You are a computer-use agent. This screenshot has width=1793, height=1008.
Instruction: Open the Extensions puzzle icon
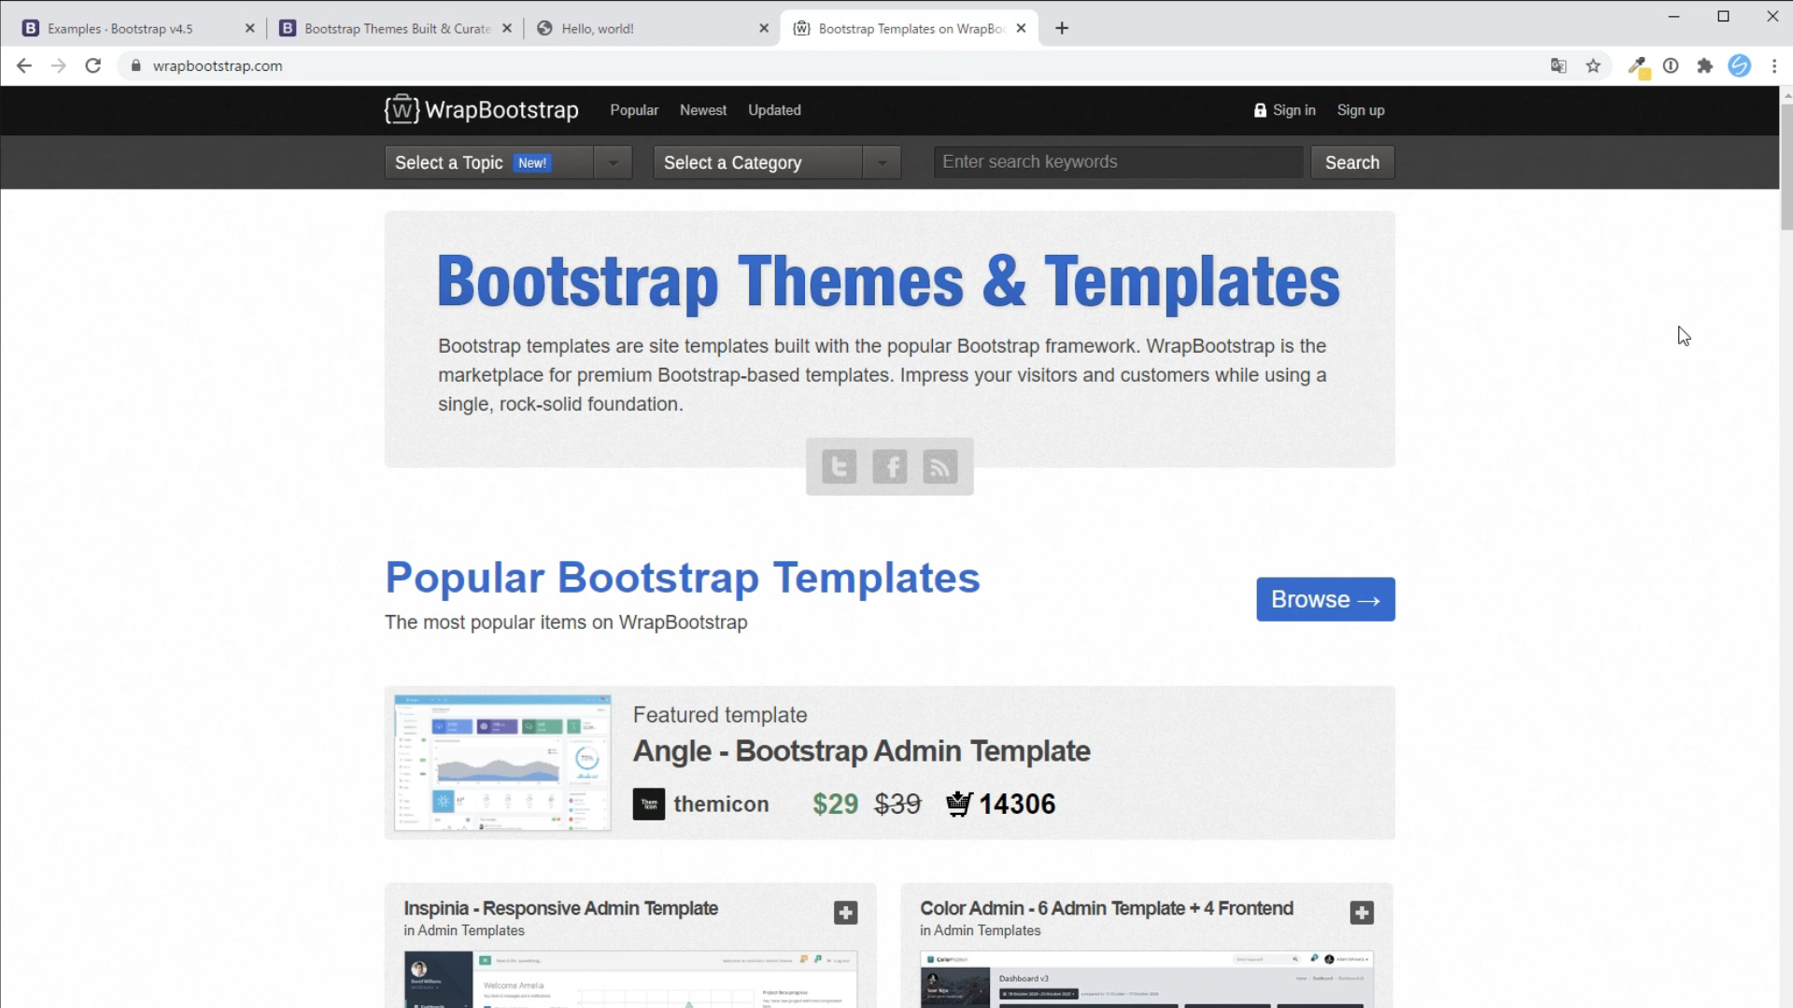coord(1705,65)
